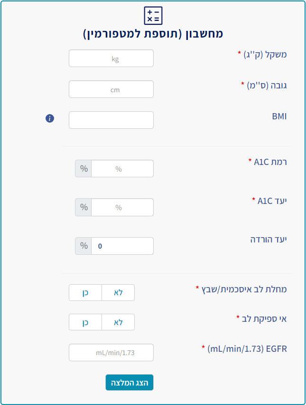This screenshot has width=306, height=405.
Task: Click the percent addon of יעד A1C
Action: pyautogui.click(x=83, y=207)
